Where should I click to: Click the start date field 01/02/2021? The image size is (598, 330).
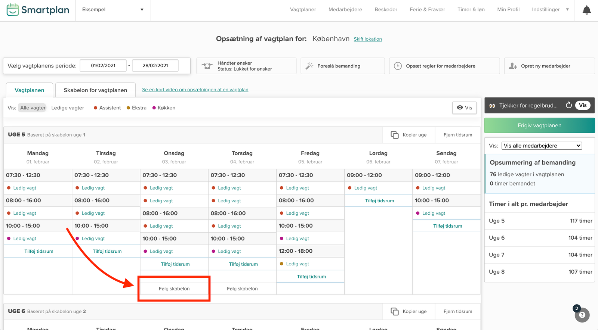pos(103,66)
